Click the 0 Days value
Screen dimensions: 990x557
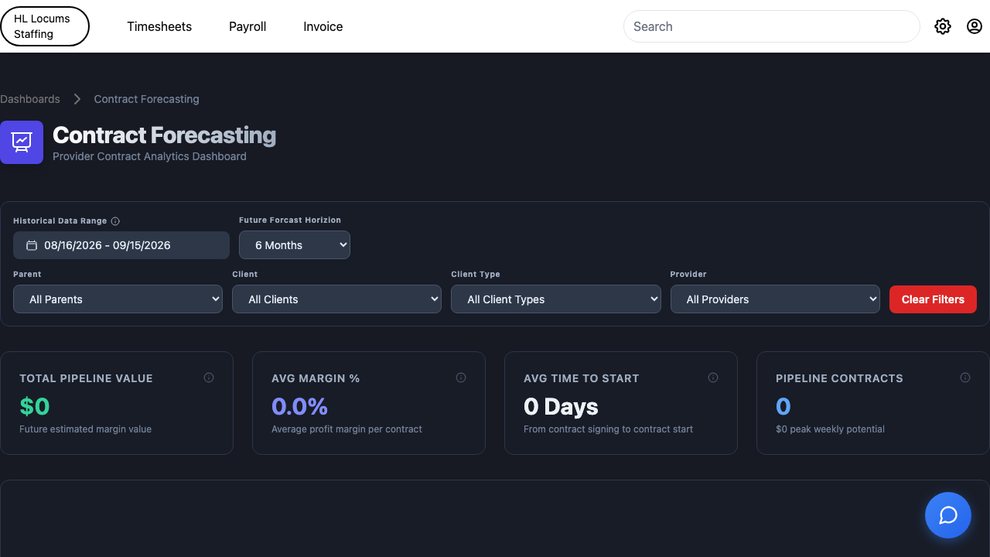click(x=561, y=406)
